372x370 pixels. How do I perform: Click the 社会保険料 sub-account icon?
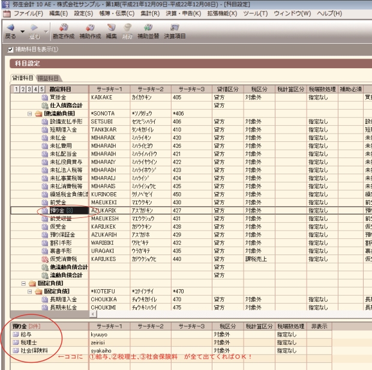point(16,350)
